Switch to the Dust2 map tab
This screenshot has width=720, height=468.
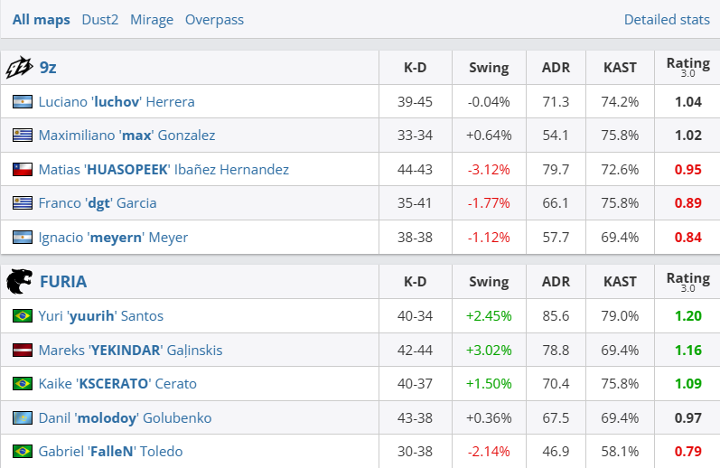100,20
